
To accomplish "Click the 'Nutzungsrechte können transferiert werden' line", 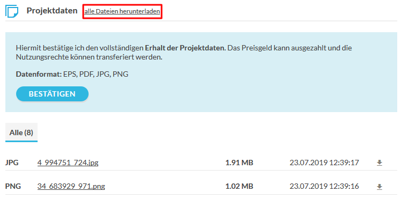I will pos(89,57).
